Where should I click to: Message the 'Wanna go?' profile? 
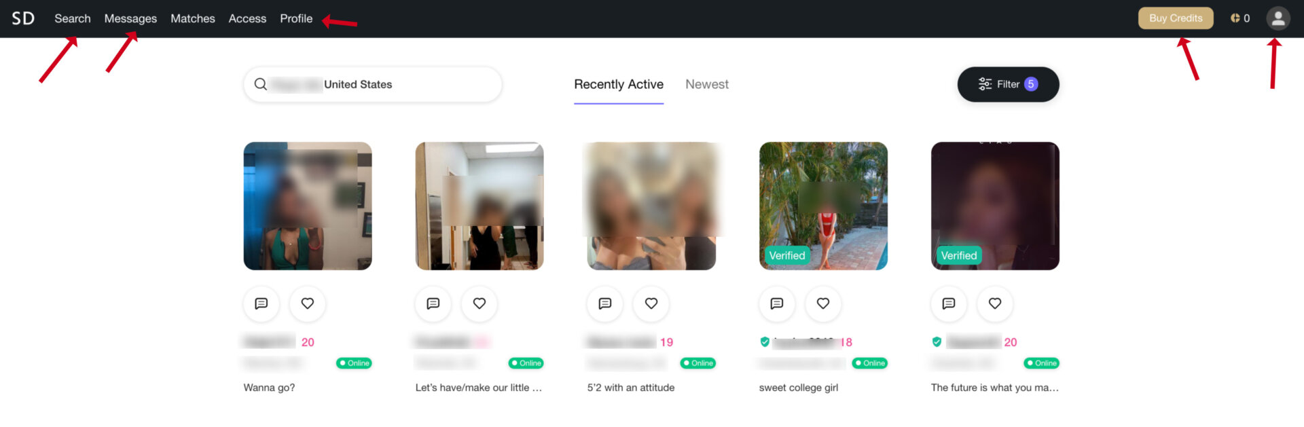coord(261,303)
